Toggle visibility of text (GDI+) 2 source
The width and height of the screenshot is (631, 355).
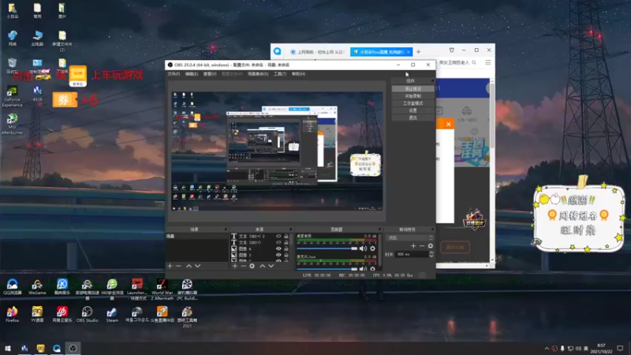pyautogui.click(x=278, y=236)
